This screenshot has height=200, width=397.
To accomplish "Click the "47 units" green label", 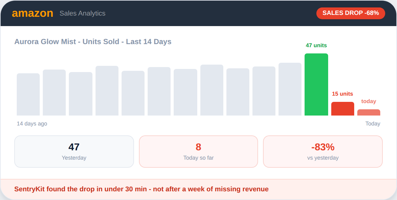I will tap(316, 45).
